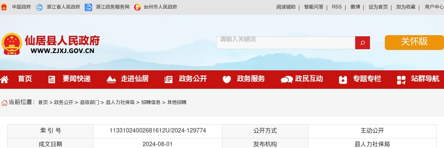Click the 智能问答 link
The image size is (444, 148).
314,7
